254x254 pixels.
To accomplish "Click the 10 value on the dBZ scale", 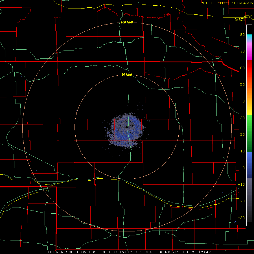I will click(242, 151).
